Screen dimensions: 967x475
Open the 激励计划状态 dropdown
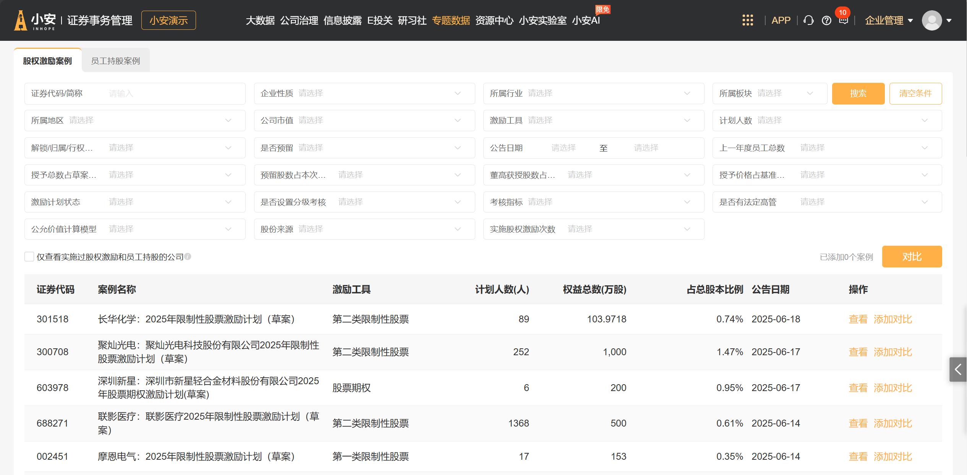coord(135,202)
